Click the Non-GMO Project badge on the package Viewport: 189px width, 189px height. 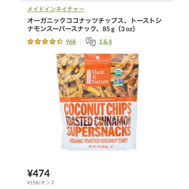tap(118, 82)
